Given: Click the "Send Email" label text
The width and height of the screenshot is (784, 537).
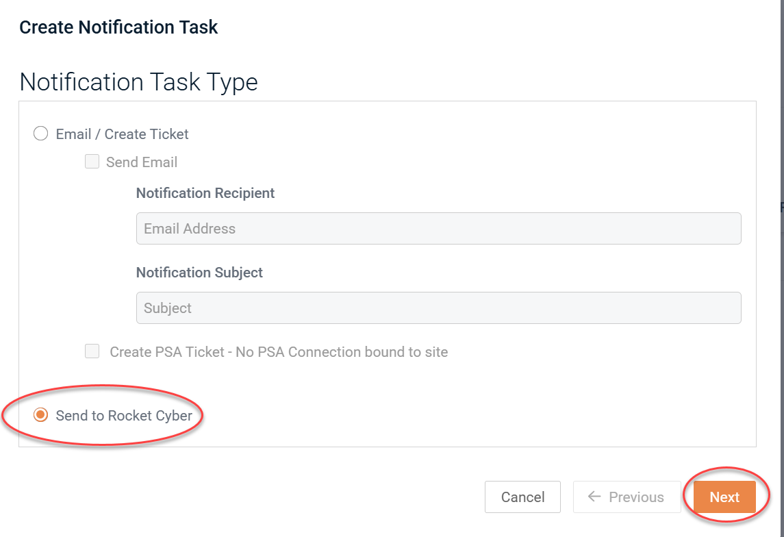Looking at the screenshot, I should pos(142,162).
